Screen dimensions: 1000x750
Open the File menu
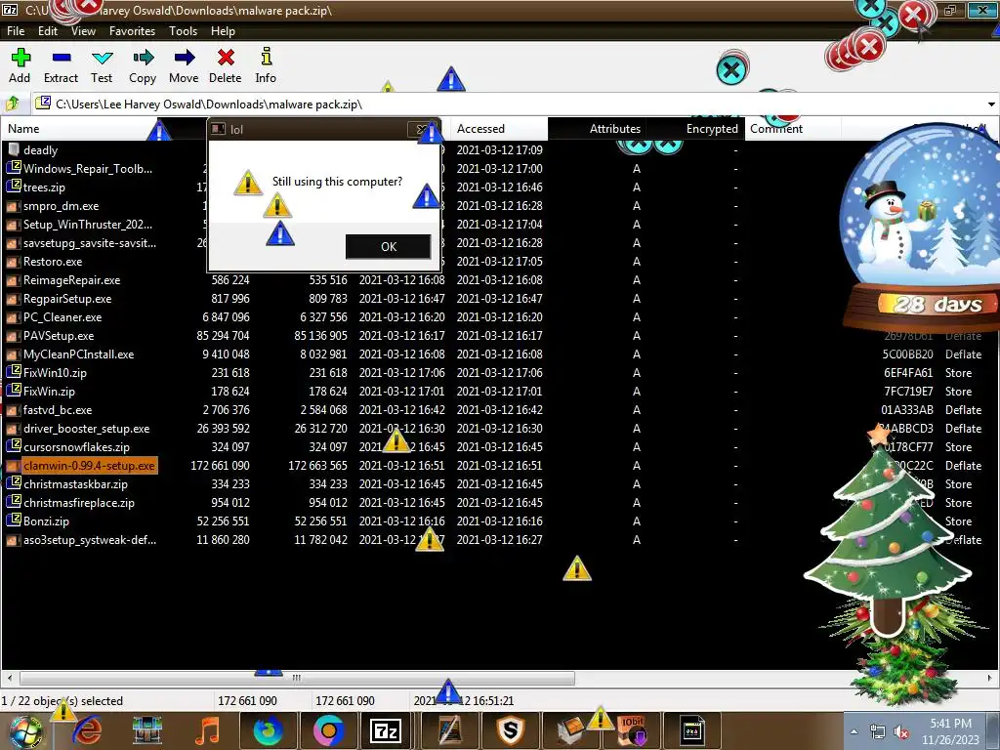pos(16,30)
